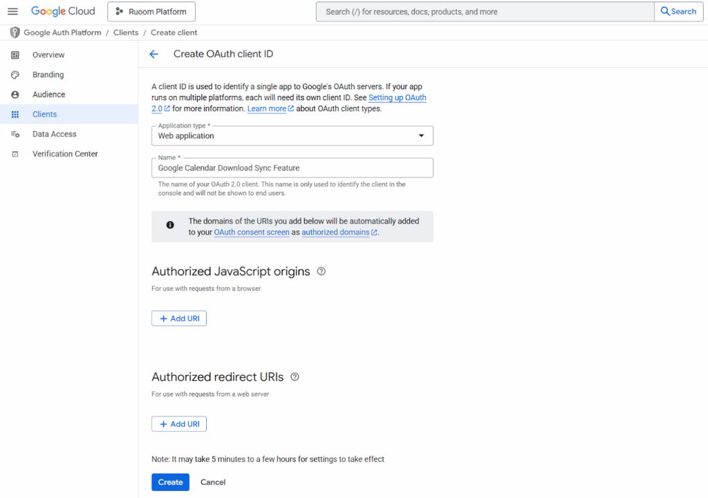Open the hamburger navigation menu
This screenshot has height=498, width=708.
coord(12,12)
